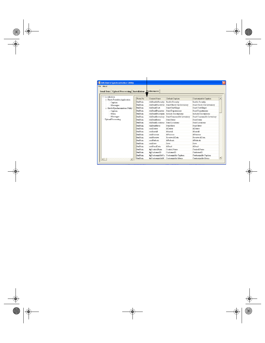Image resolution: width=265 pixels, height=343 pixels.
Task: Click the cmdDelete control name cell
Action: point(157,129)
